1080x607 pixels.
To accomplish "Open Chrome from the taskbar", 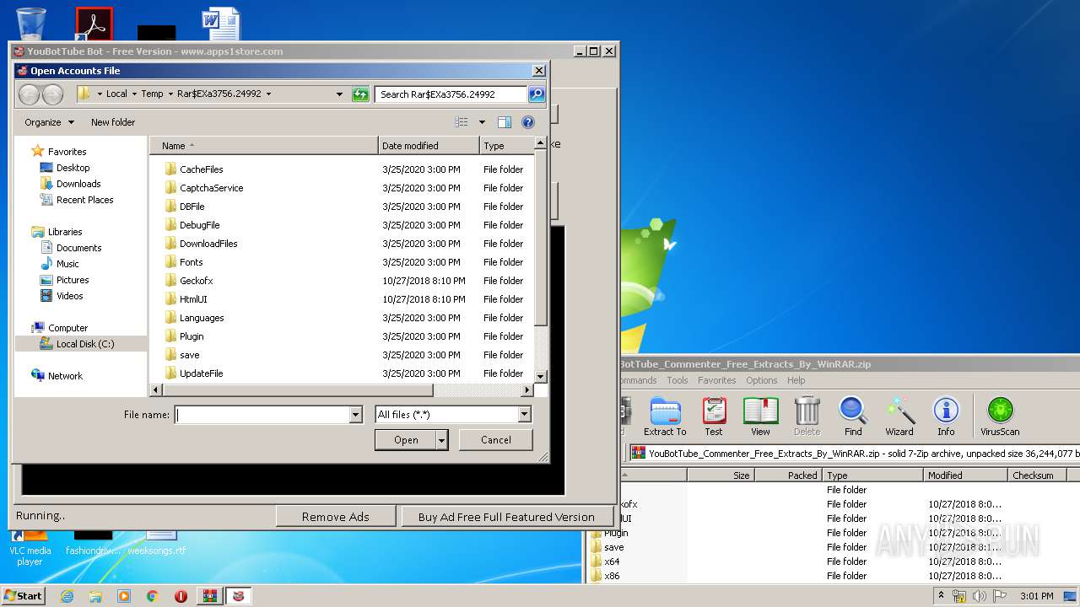I will pyautogui.click(x=152, y=596).
